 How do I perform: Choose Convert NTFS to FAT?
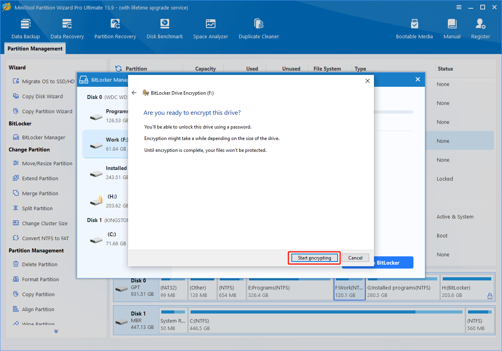point(41,238)
